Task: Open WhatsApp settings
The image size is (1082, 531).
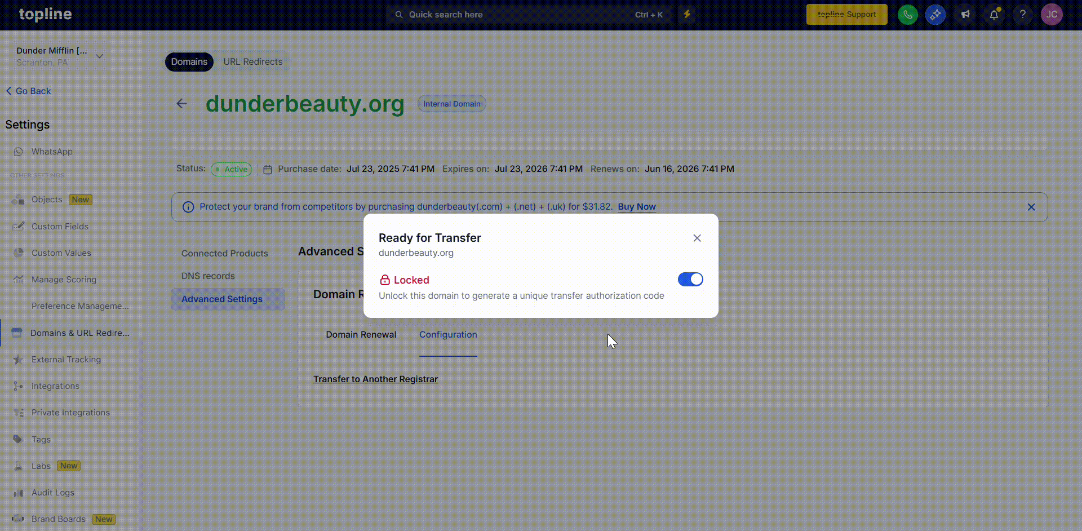Action: 52,152
